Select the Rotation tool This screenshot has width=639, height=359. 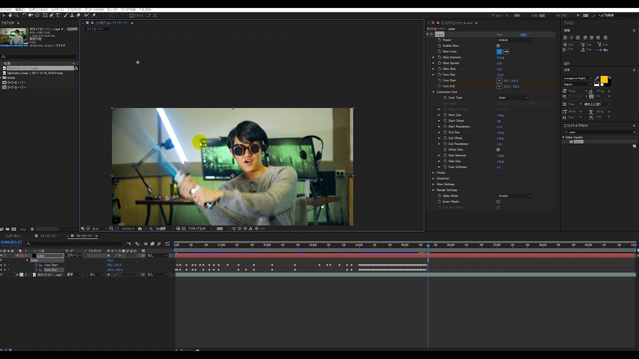pyautogui.click(x=24, y=15)
